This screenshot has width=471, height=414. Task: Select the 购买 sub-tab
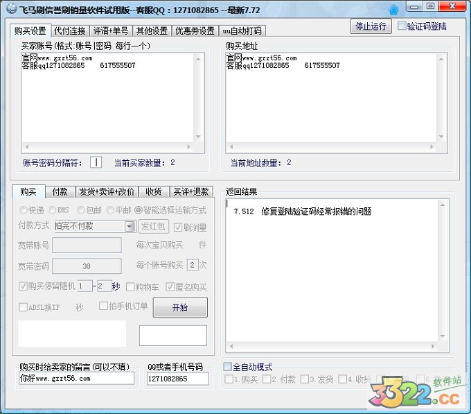click(28, 191)
